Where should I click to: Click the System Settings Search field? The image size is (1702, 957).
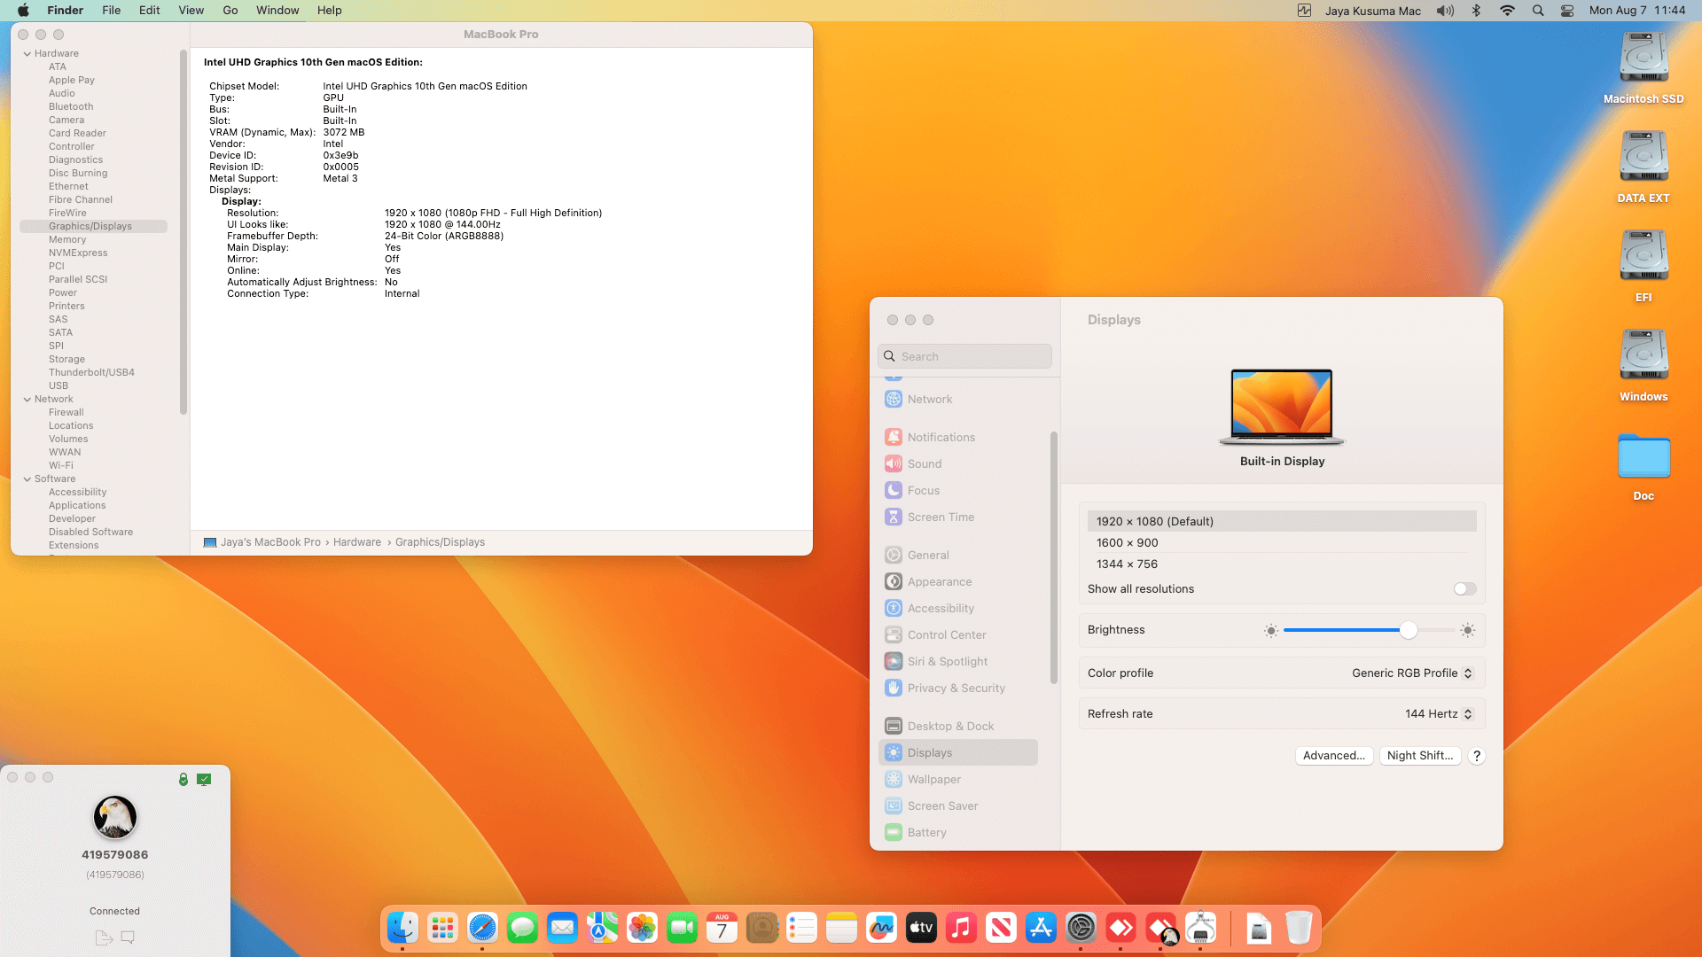click(x=966, y=356)
